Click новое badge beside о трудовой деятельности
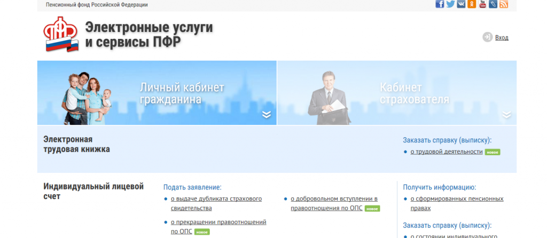 493,152
